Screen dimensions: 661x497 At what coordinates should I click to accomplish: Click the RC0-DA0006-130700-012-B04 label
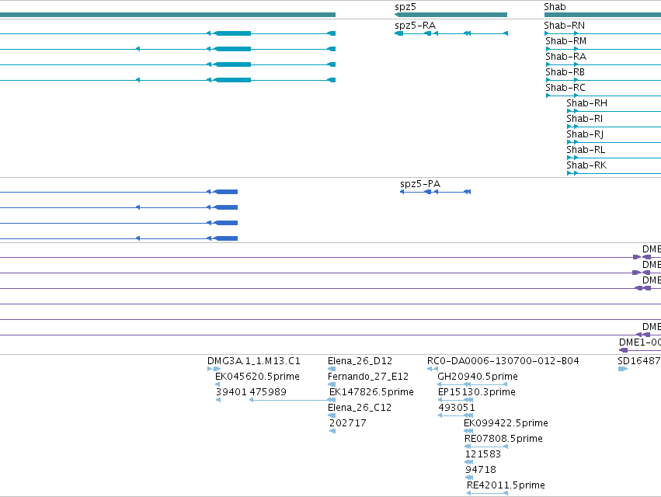point(503,361)
